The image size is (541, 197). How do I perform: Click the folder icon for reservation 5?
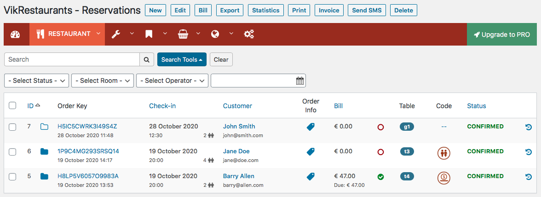pyautogui.click(x=44, y=176)
